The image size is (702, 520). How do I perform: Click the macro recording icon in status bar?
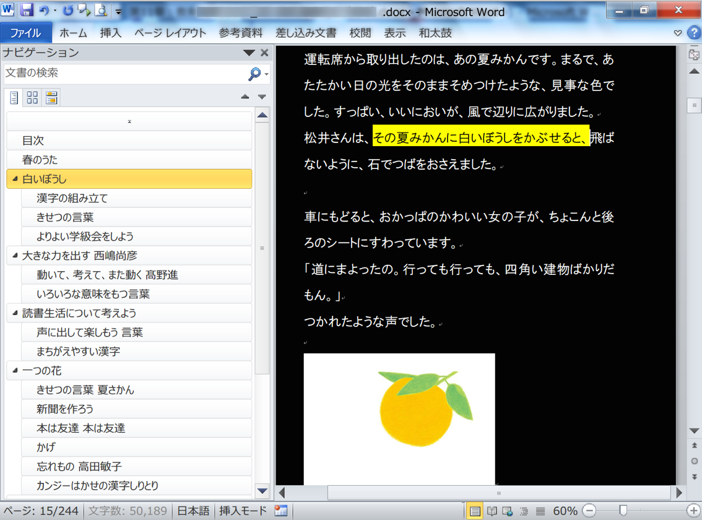tap(281, 511)
